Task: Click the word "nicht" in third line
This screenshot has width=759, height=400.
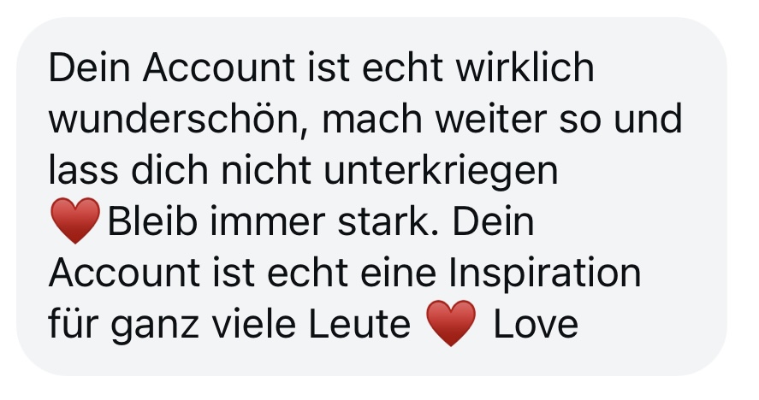Action: [266, 170]
